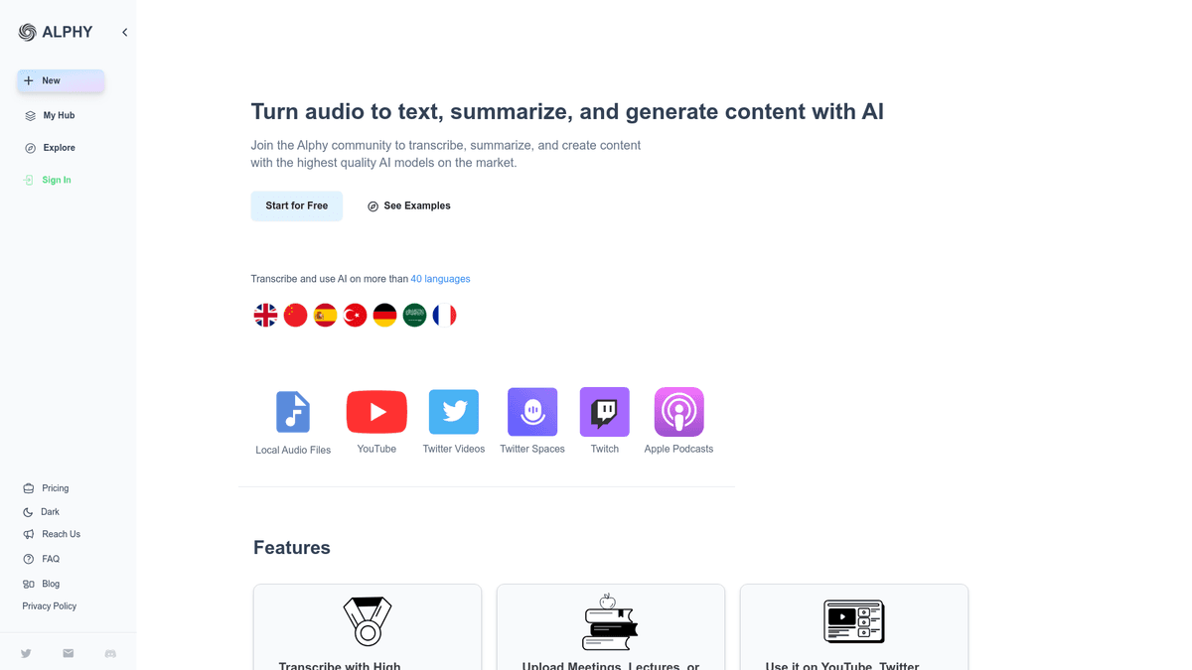The image size is (1192, 670).
Task: Select the YouTube icon
Action: [x=376, y=412]
